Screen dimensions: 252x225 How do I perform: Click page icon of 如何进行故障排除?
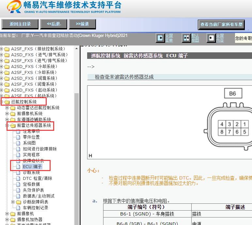click(18, 149)
